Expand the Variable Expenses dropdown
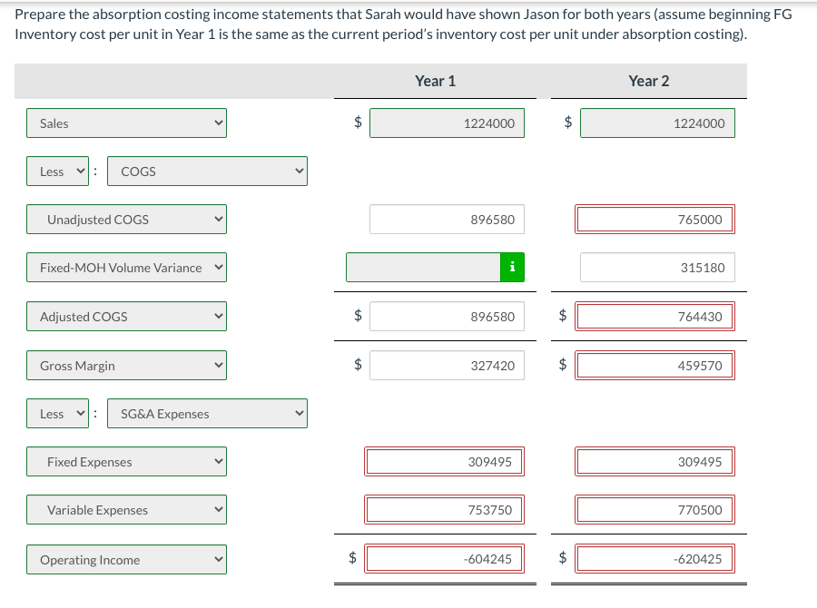Image resolution: width=817 pixels, height=608 pixels. point(126,509)
